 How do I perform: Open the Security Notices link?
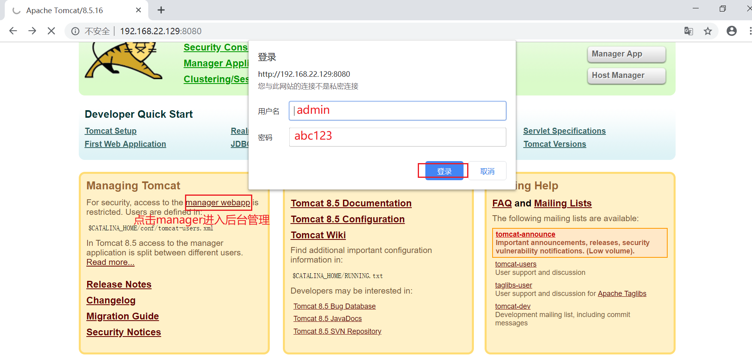[124, 332]
